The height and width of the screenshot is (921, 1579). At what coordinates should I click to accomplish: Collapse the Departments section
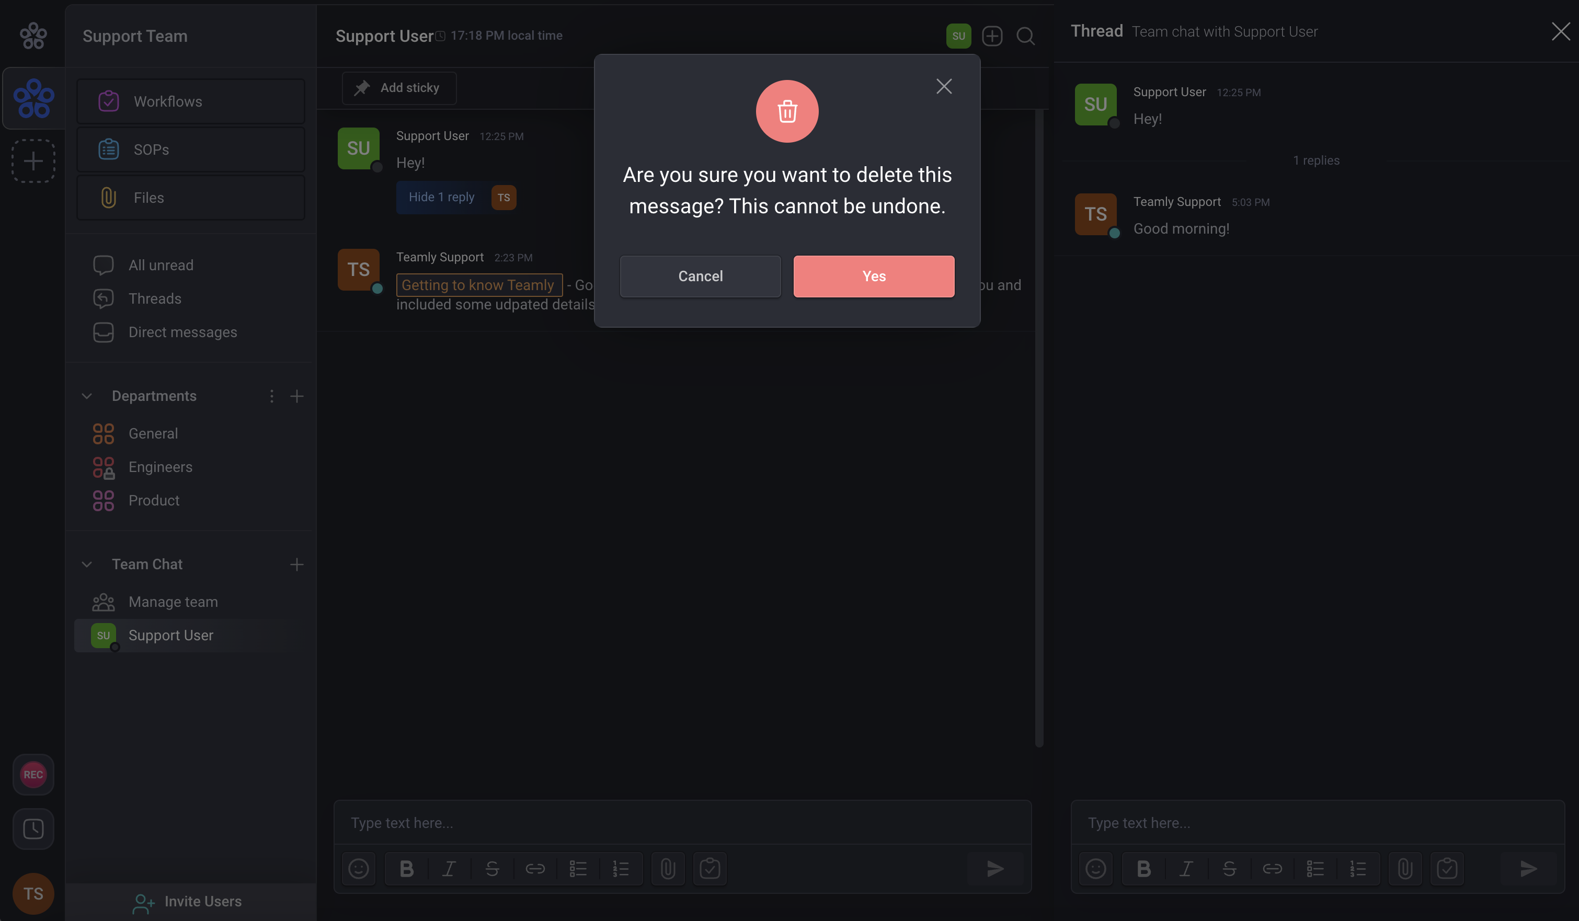pos(87,396)
